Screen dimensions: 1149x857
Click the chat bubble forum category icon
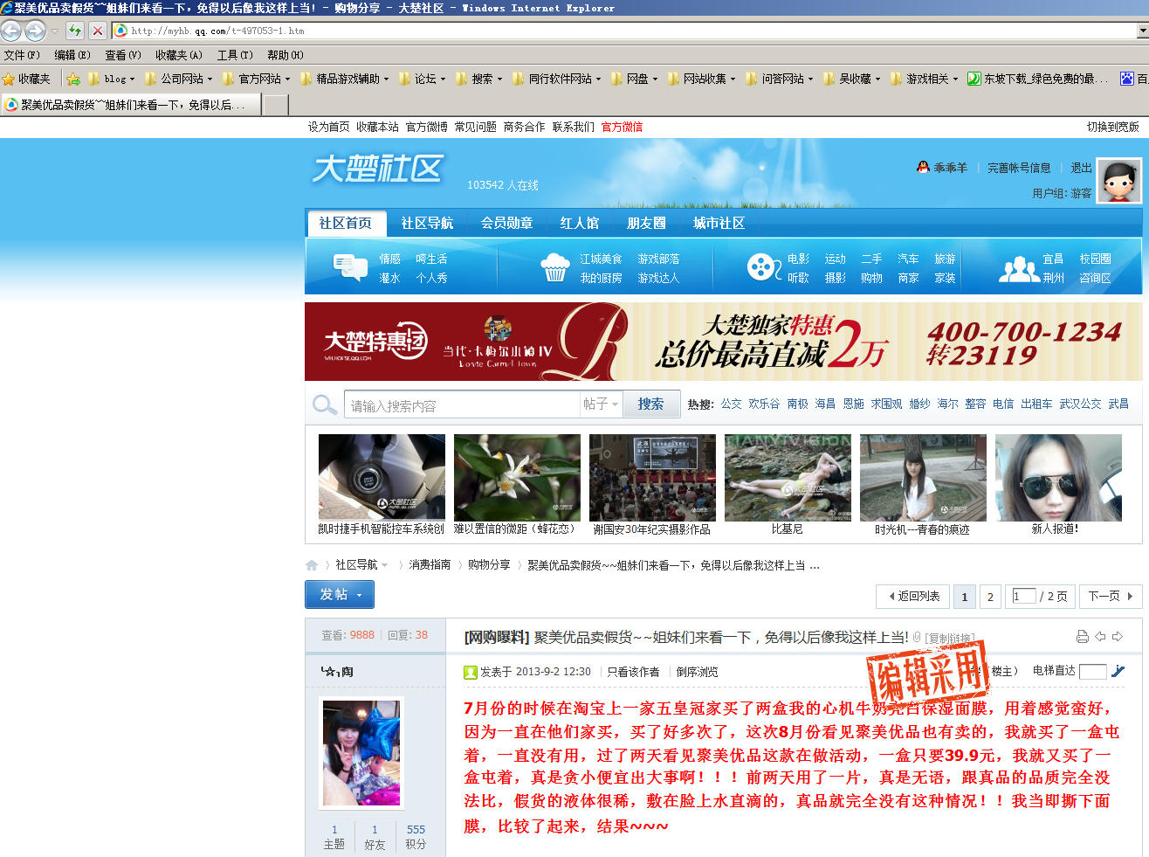tap(351, 266)
